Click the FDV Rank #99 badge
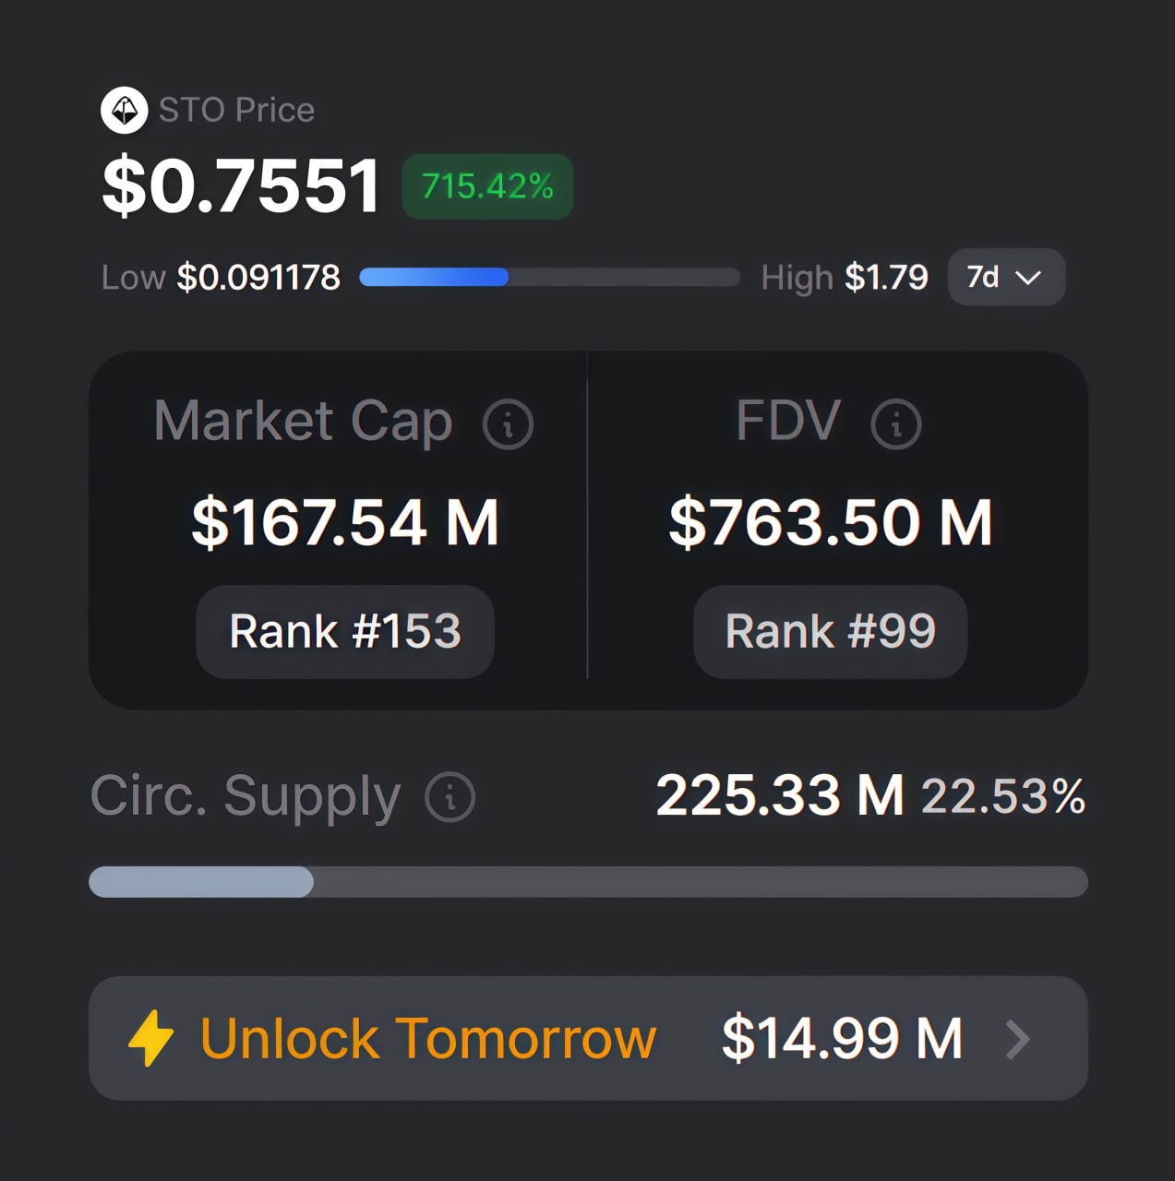The height and width of the screenshot is (1181, 1175). click(830, 632)
